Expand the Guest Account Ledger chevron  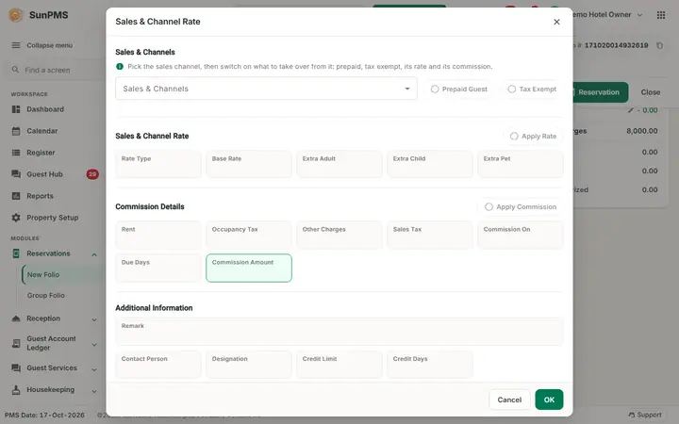[x=94, y=345]
